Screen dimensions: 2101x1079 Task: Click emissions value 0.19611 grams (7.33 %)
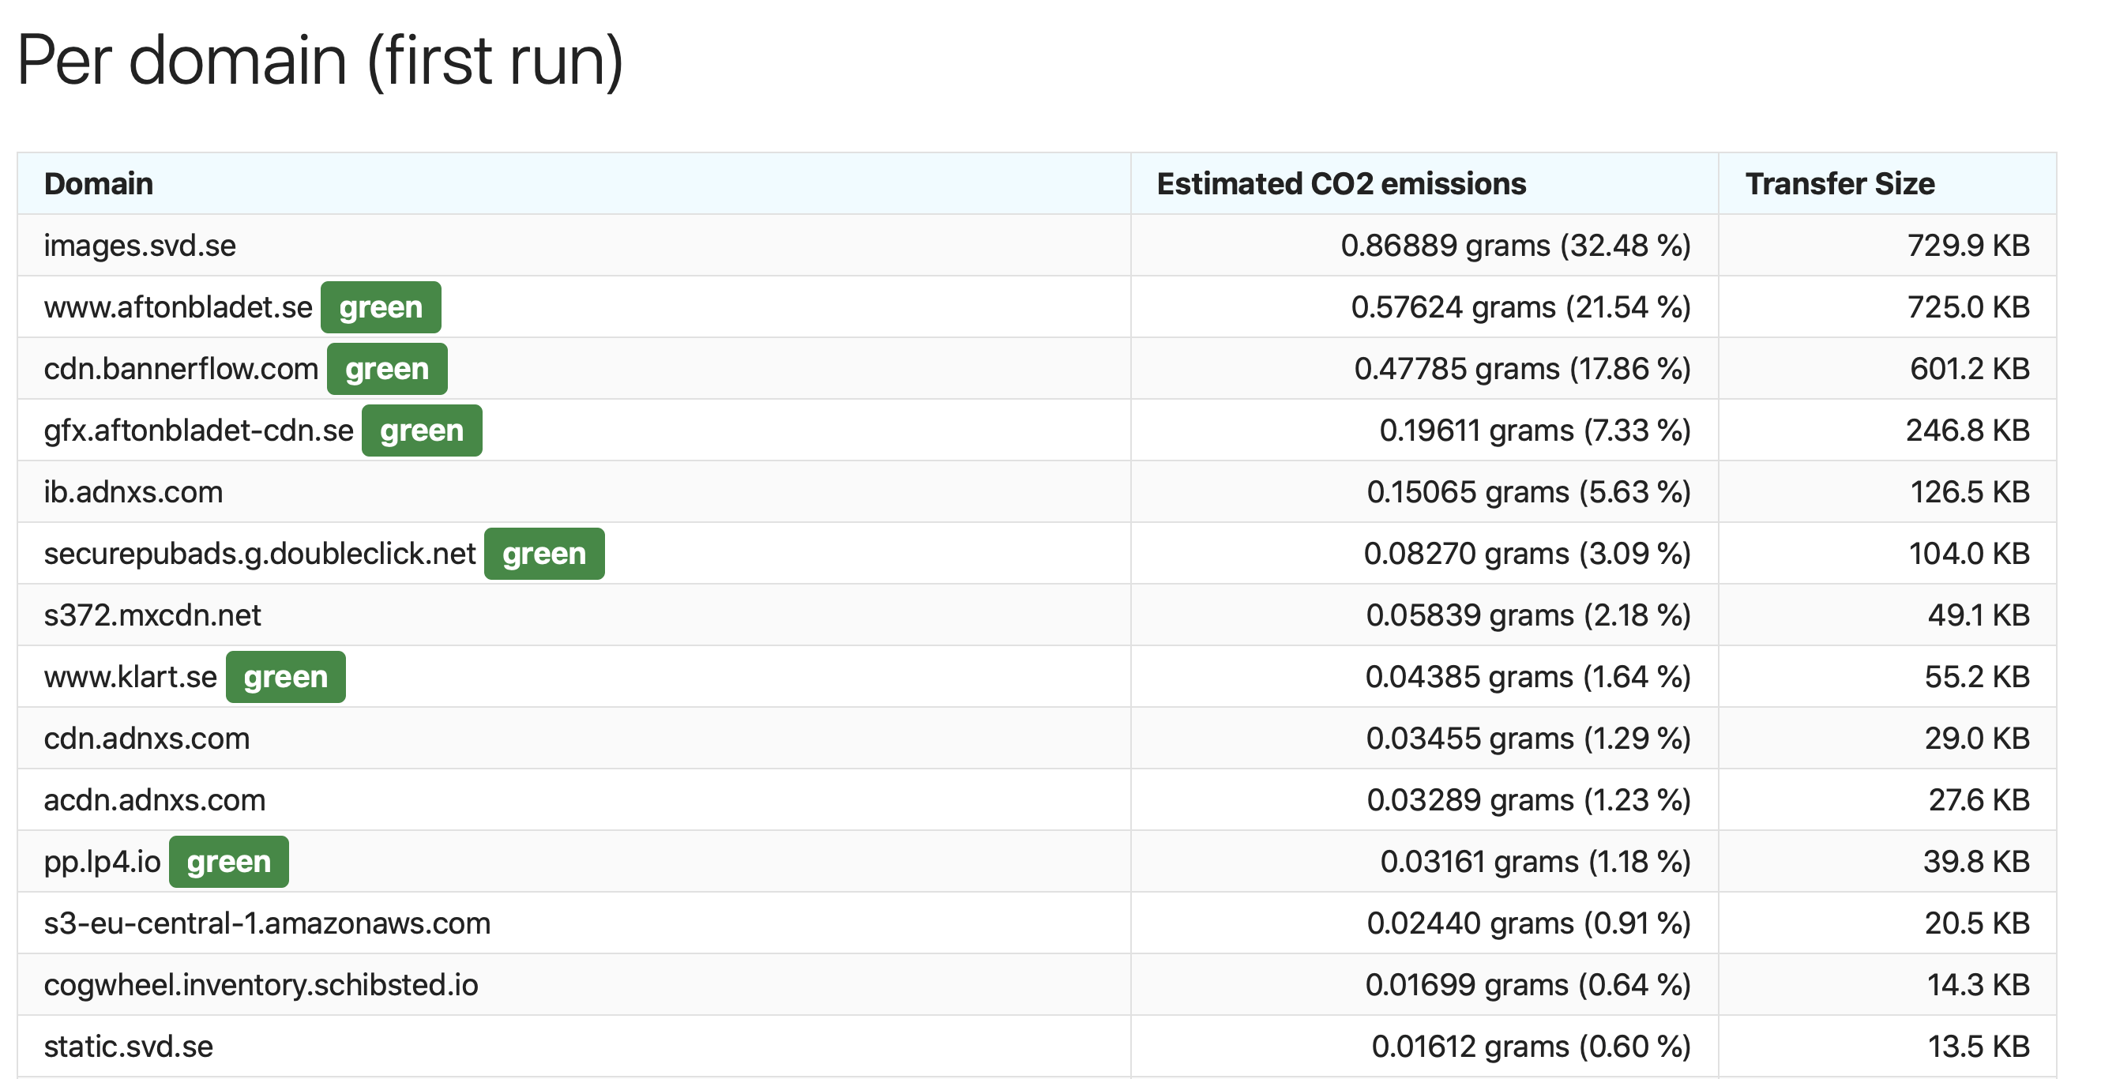tap(1535, 430)
